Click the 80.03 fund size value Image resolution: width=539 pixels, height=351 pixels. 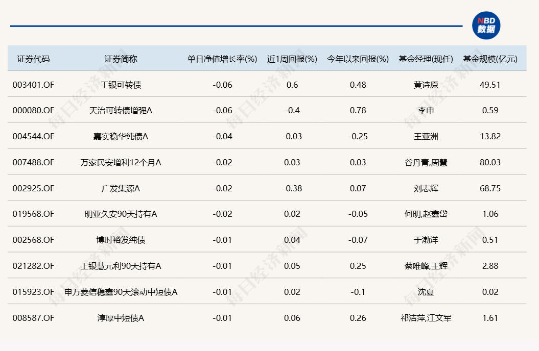click(490, 162)
